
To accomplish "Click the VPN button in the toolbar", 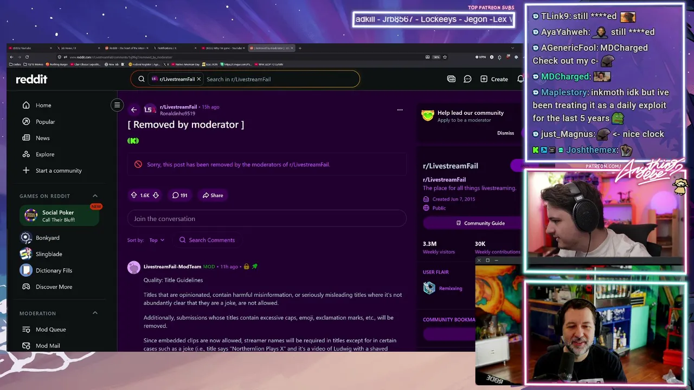I will tap(480, 57).
